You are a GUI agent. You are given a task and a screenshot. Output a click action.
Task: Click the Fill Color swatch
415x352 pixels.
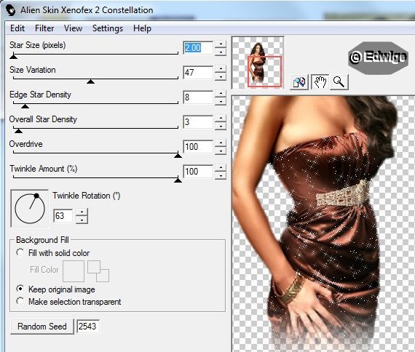(74, 271)
